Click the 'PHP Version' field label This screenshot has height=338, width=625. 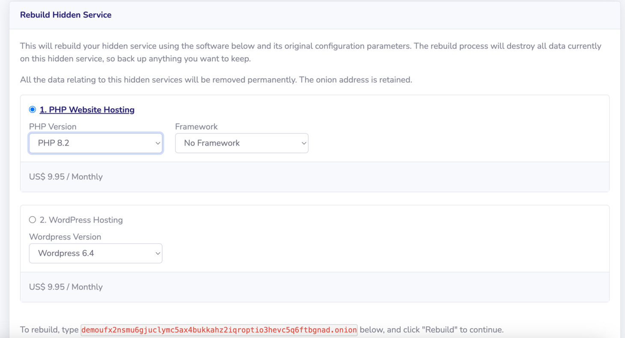(53, 127)
